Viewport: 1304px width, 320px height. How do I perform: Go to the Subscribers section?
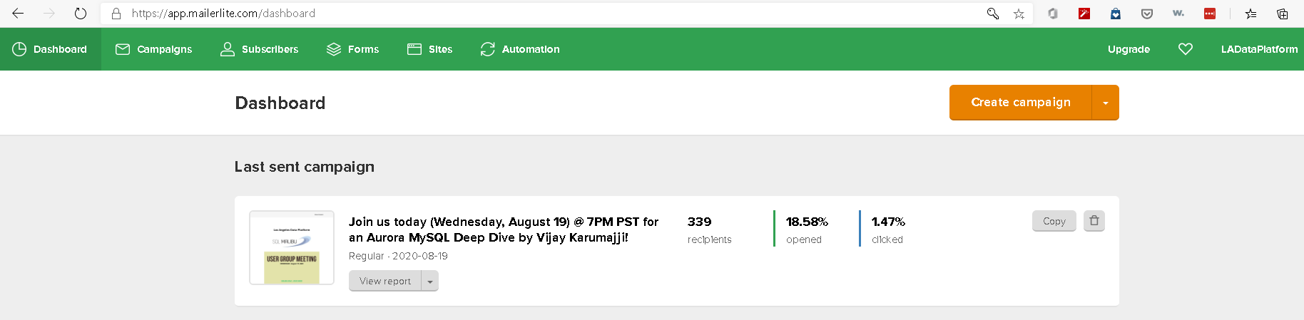tap(260, 49)
